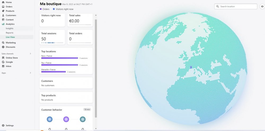
Task: Click the Top locations heading
Action: [x=48, y=51]
